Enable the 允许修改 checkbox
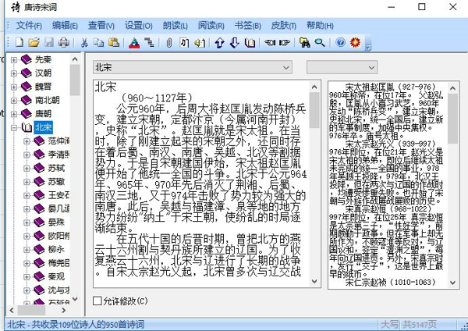The image size is (468, 331). tap(97, 301)
